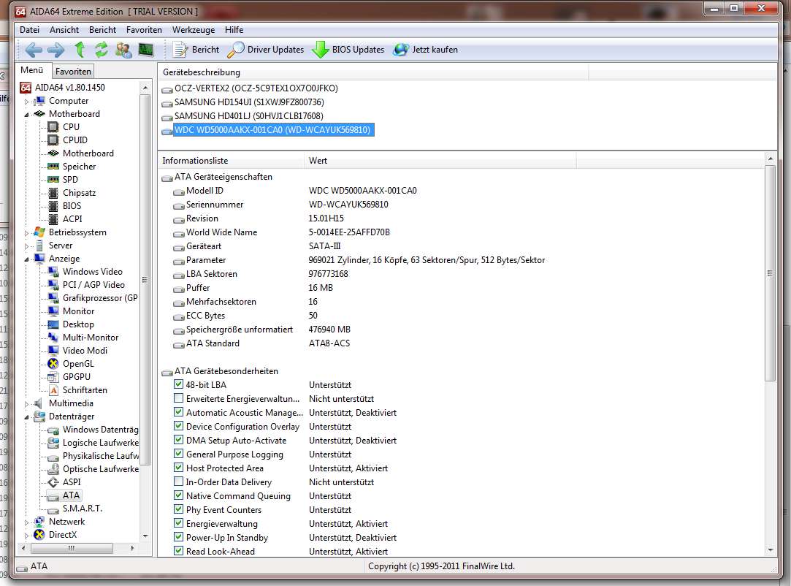The height and width of the screenshot is (586, 791).
Task: Select Windows Video tree item
Action: (92, 271)
